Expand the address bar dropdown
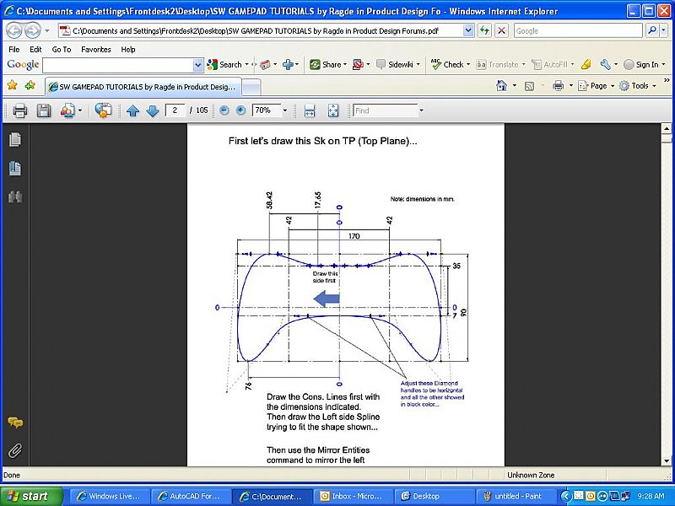 coord(468,30)
